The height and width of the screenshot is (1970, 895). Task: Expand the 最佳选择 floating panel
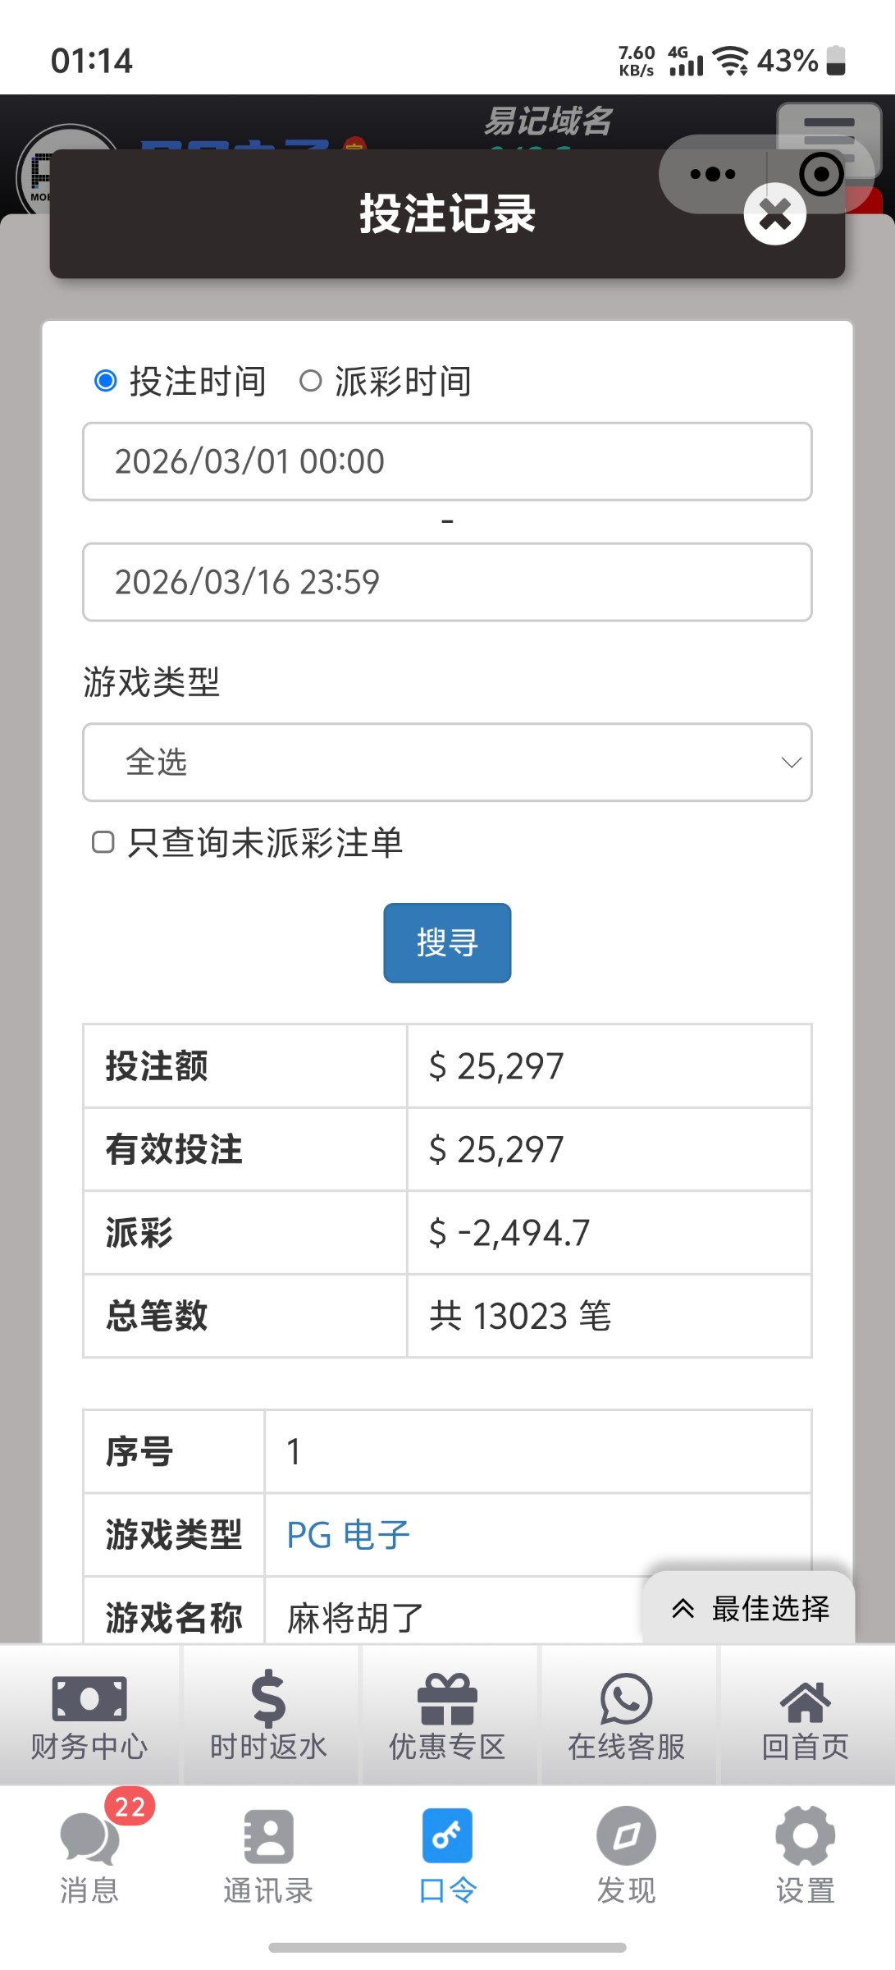pos(749,1609)
